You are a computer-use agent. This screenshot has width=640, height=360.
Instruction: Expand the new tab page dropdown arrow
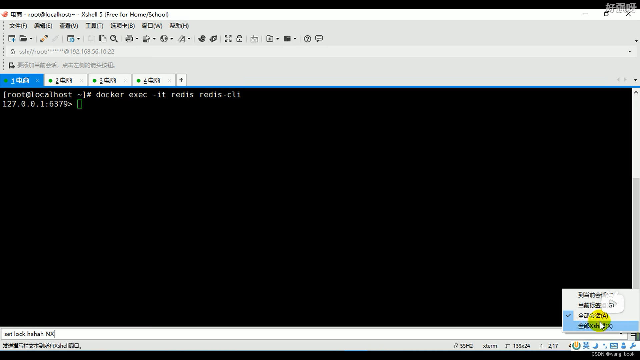(278, 39)
